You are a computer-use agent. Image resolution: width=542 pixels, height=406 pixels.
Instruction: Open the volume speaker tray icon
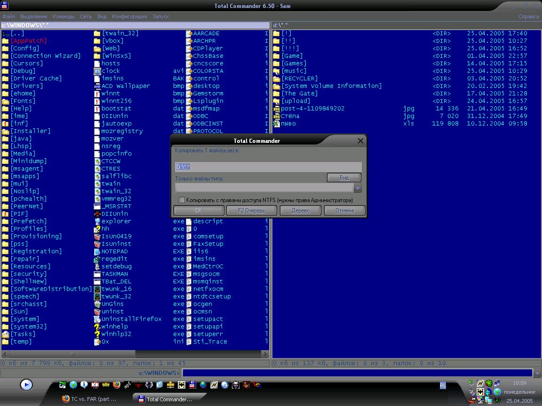[472, 392]
